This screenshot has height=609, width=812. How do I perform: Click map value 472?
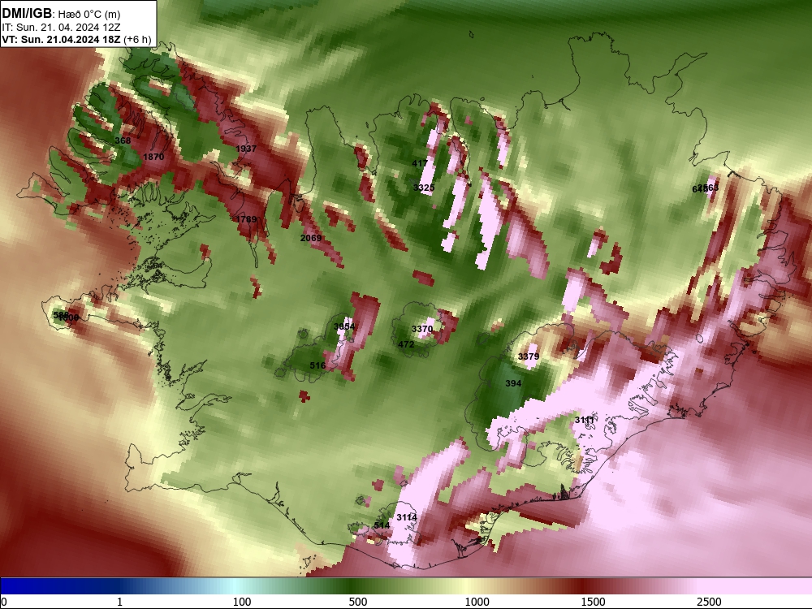point(406,344)
